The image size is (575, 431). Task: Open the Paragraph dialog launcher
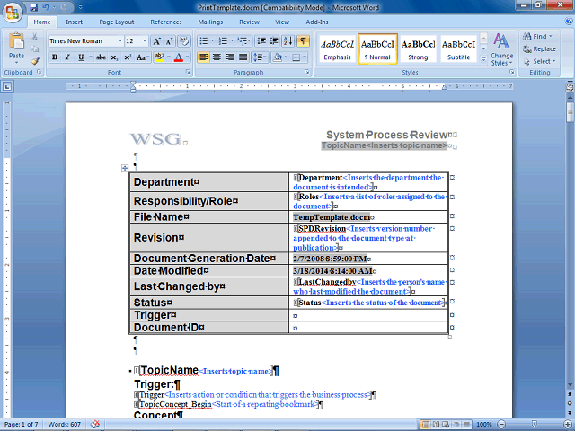coord(307,72)
